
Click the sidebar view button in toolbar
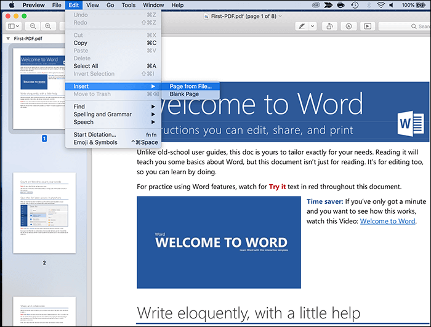12,26
